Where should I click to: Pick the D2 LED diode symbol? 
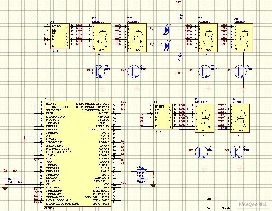click(167, 45)
